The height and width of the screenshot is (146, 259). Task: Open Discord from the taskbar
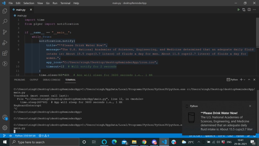click(154, 142)
